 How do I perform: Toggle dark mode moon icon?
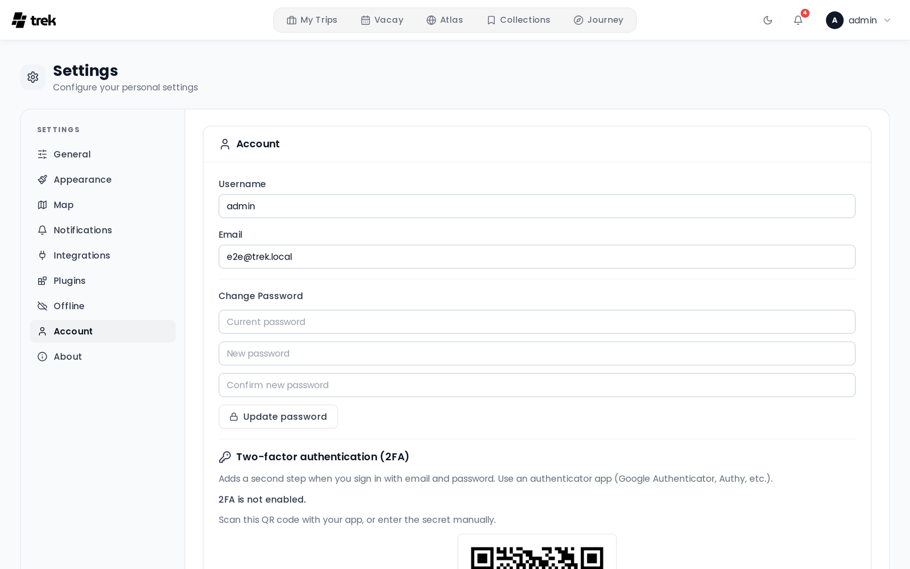click(768, 20)
